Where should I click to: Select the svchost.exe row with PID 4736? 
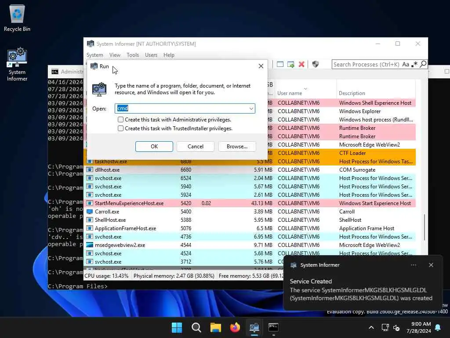250,236
